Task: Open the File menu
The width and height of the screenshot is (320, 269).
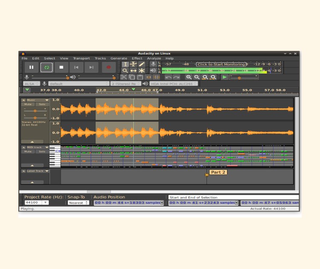Action: coord(24,58)
